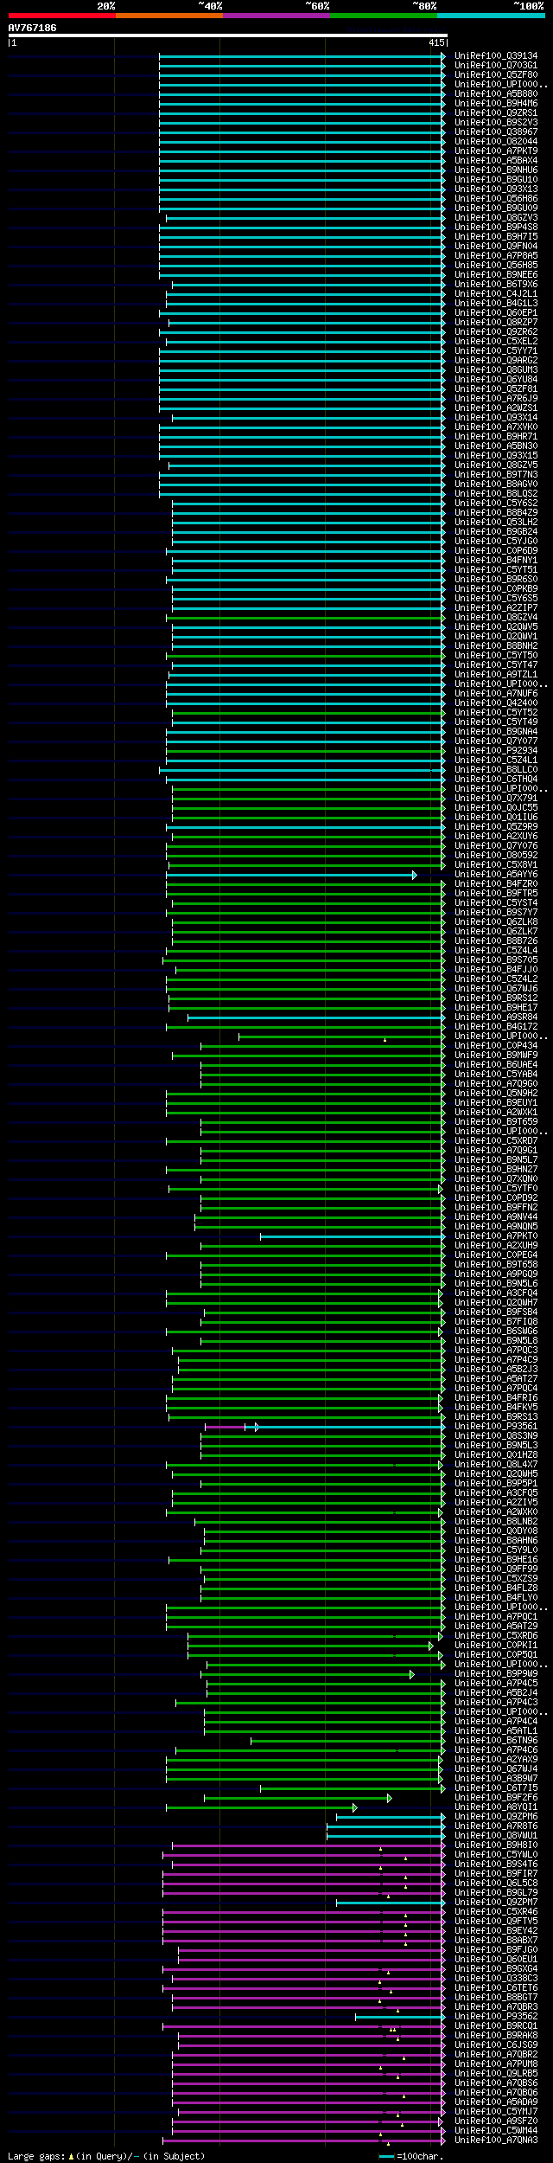The height and width of the screenshot is (2163, 553).
Task: Click the UniRef100_A5AYY6 label
Action: (496, 875)
